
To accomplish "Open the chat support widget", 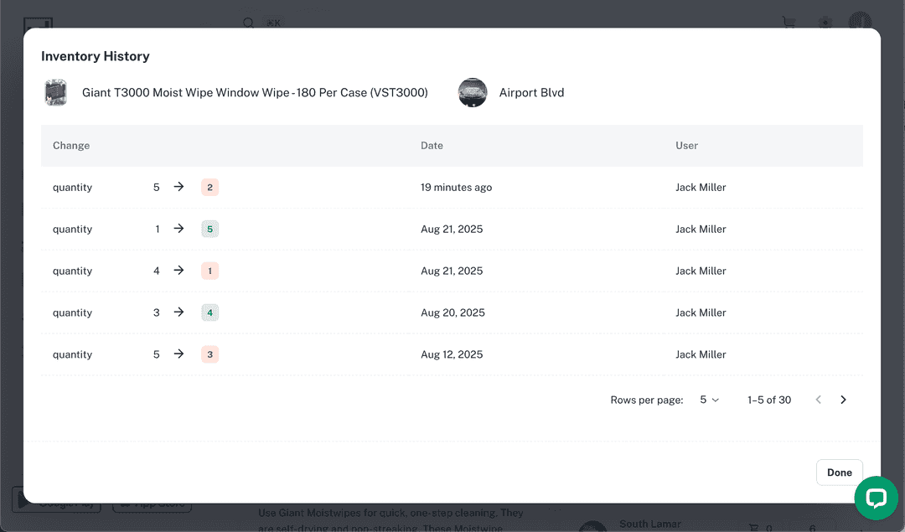I will point(876,498).
